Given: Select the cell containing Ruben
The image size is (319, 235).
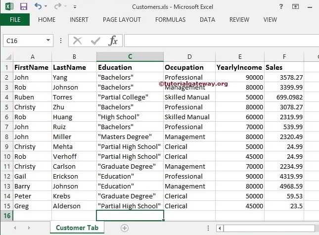Looking at the screenshot, I should coord(33,97).
